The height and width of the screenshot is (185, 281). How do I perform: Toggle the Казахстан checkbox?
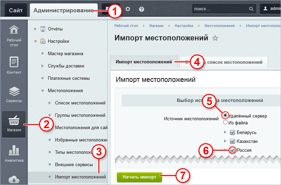232,141
